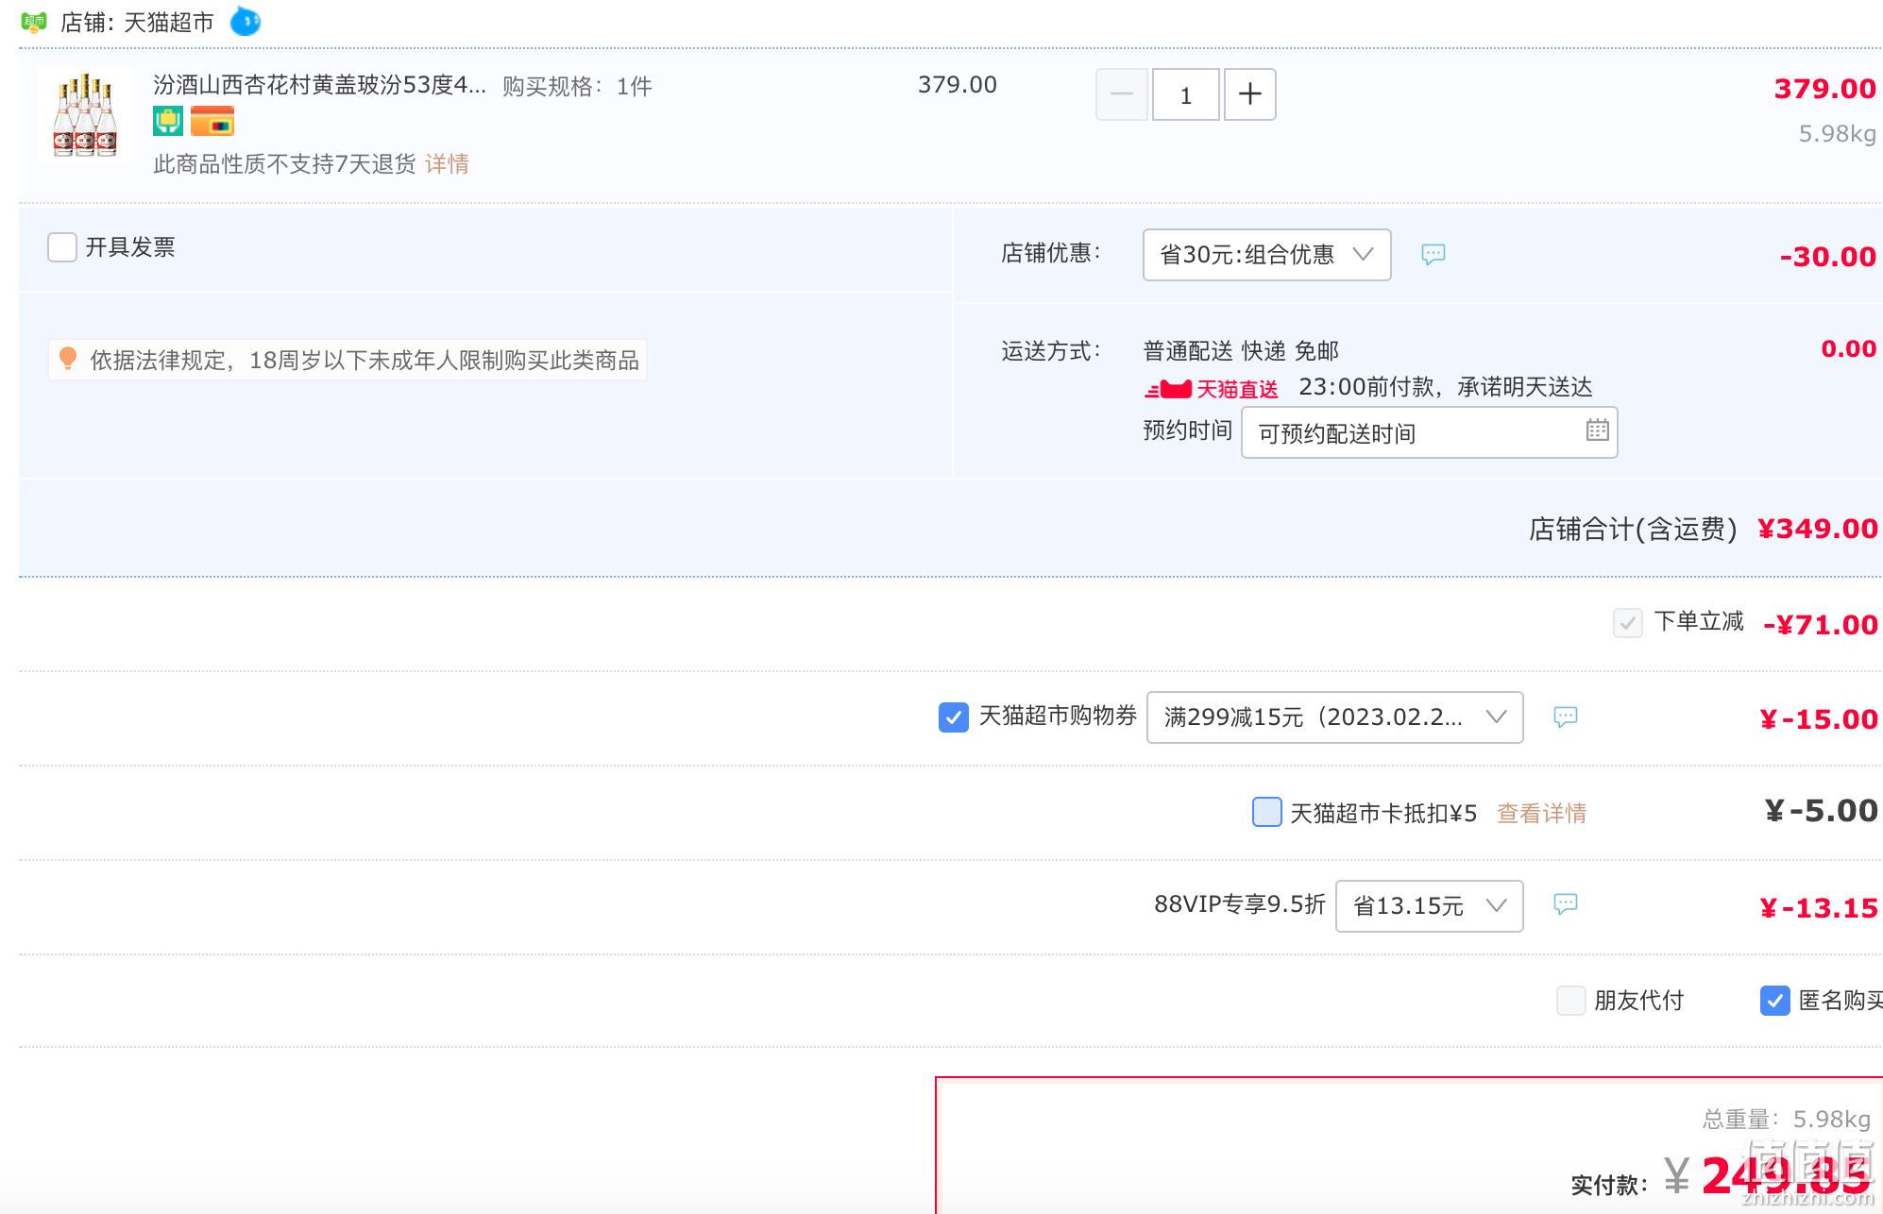Decrease quantity with the minus button

(x=1122, y=94)
